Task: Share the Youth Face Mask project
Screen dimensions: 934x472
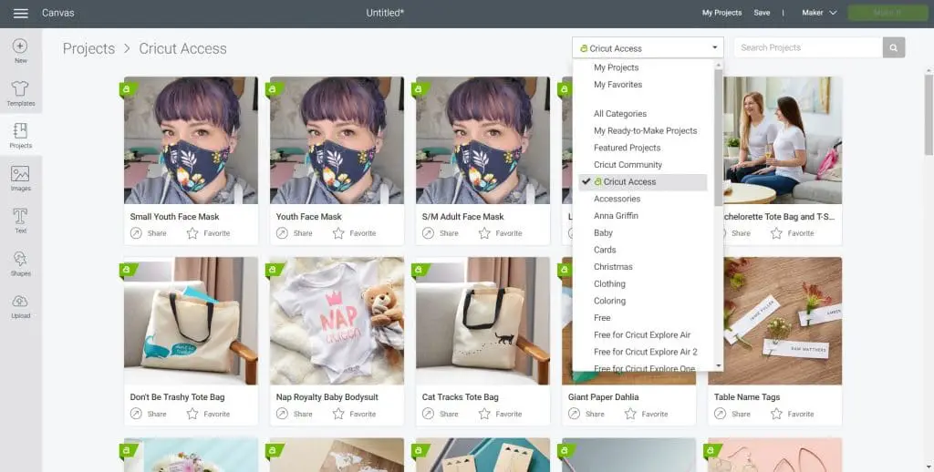Action: pos(295,233)
